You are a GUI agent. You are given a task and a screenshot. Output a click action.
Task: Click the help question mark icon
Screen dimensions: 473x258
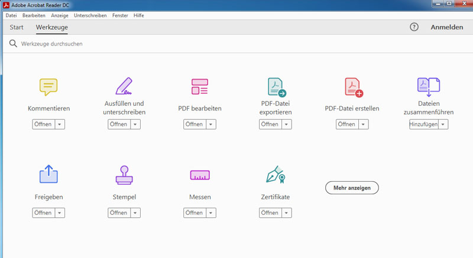(x=414, y=27)
